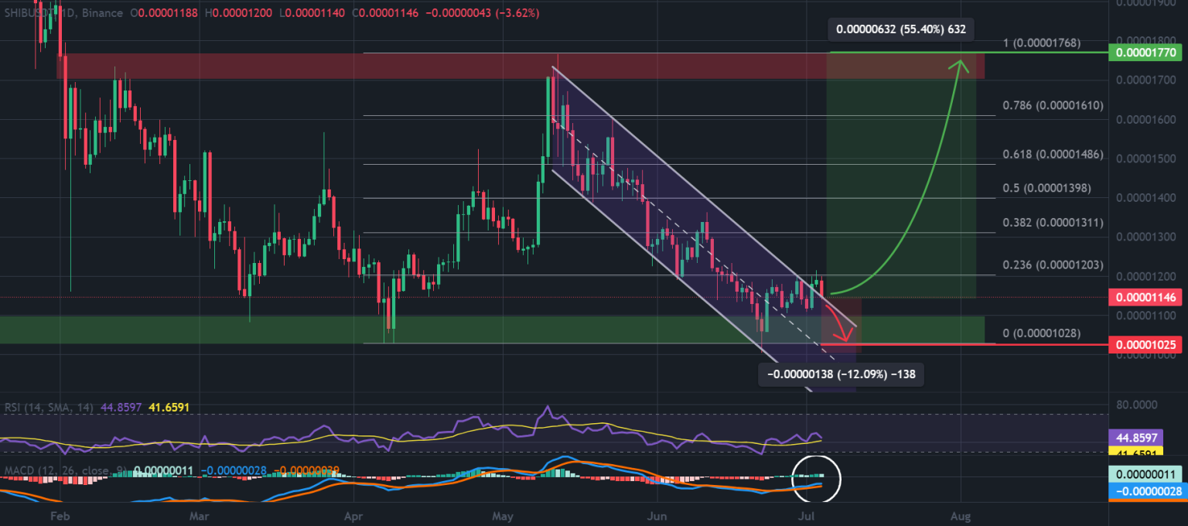The width and height of the screenshot is (1188, 526).
Task: Click the red 0.00001146 current price label
Action: pyautogui.click(x=1147, y=297)
